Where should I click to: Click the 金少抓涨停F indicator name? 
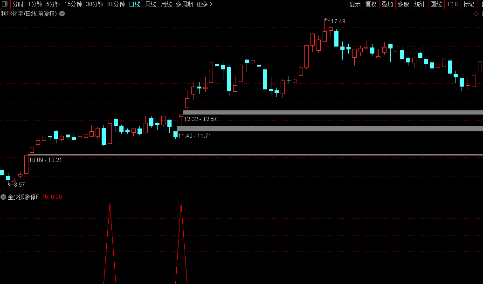click(x=23, y=197)
